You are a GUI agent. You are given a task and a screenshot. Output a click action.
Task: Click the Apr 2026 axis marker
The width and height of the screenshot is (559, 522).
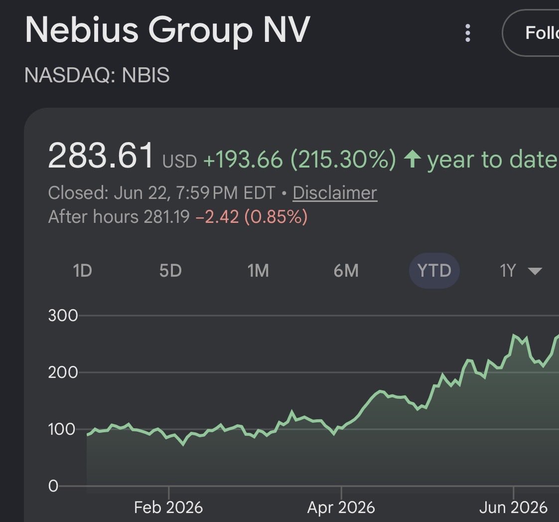pyautogui.click(x=341, y=508)
